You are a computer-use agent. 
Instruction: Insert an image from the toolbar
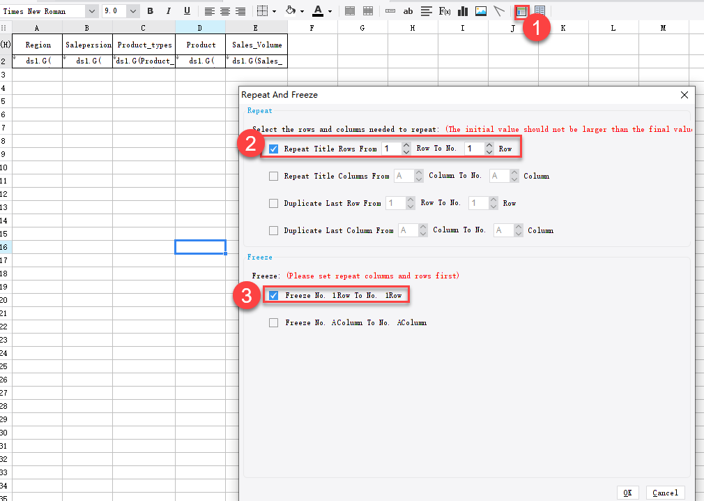pyautogui.click(x=480, y=10)
